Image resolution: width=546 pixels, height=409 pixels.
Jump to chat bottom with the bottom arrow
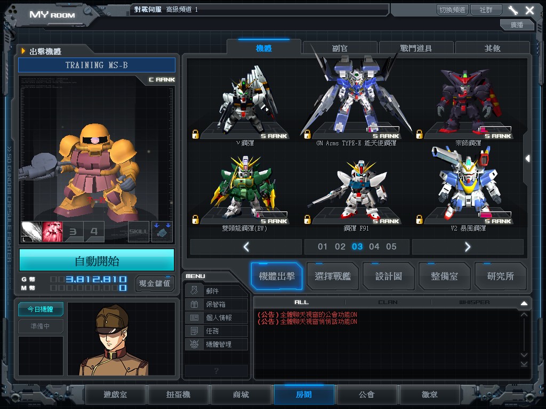pos(524,364)
